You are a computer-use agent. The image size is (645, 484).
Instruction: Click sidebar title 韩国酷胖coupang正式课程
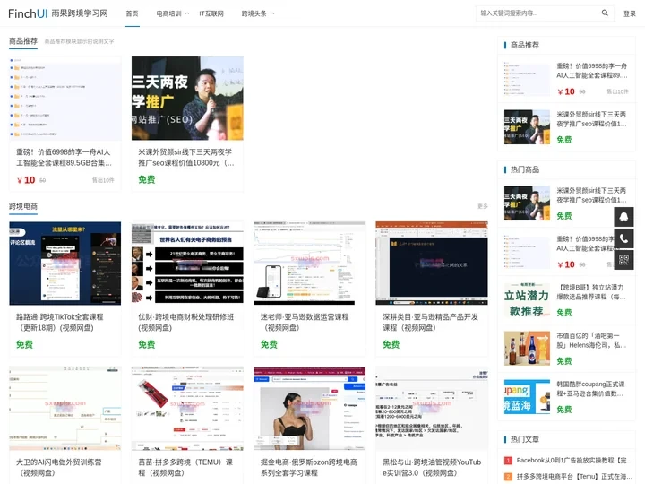pos(590,388)
